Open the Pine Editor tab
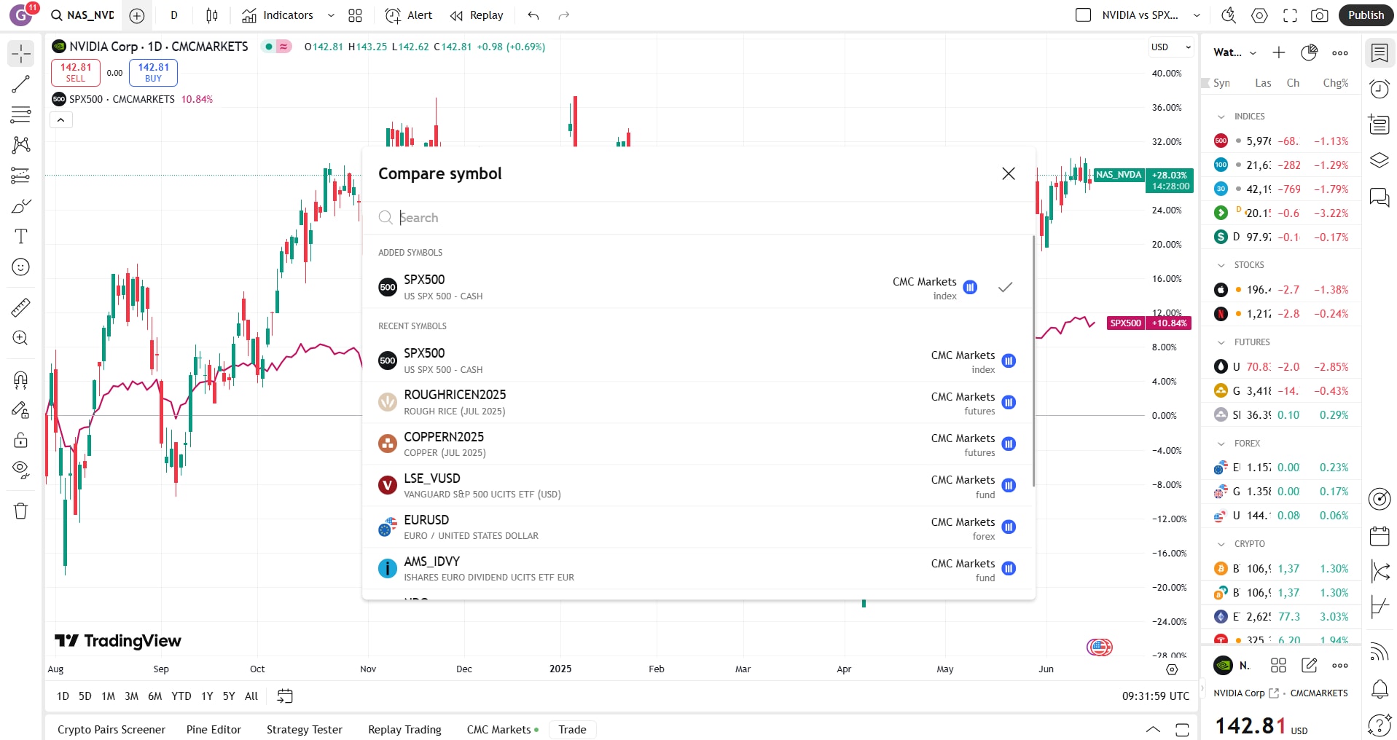1397x740 pixels. click(214, 730)
